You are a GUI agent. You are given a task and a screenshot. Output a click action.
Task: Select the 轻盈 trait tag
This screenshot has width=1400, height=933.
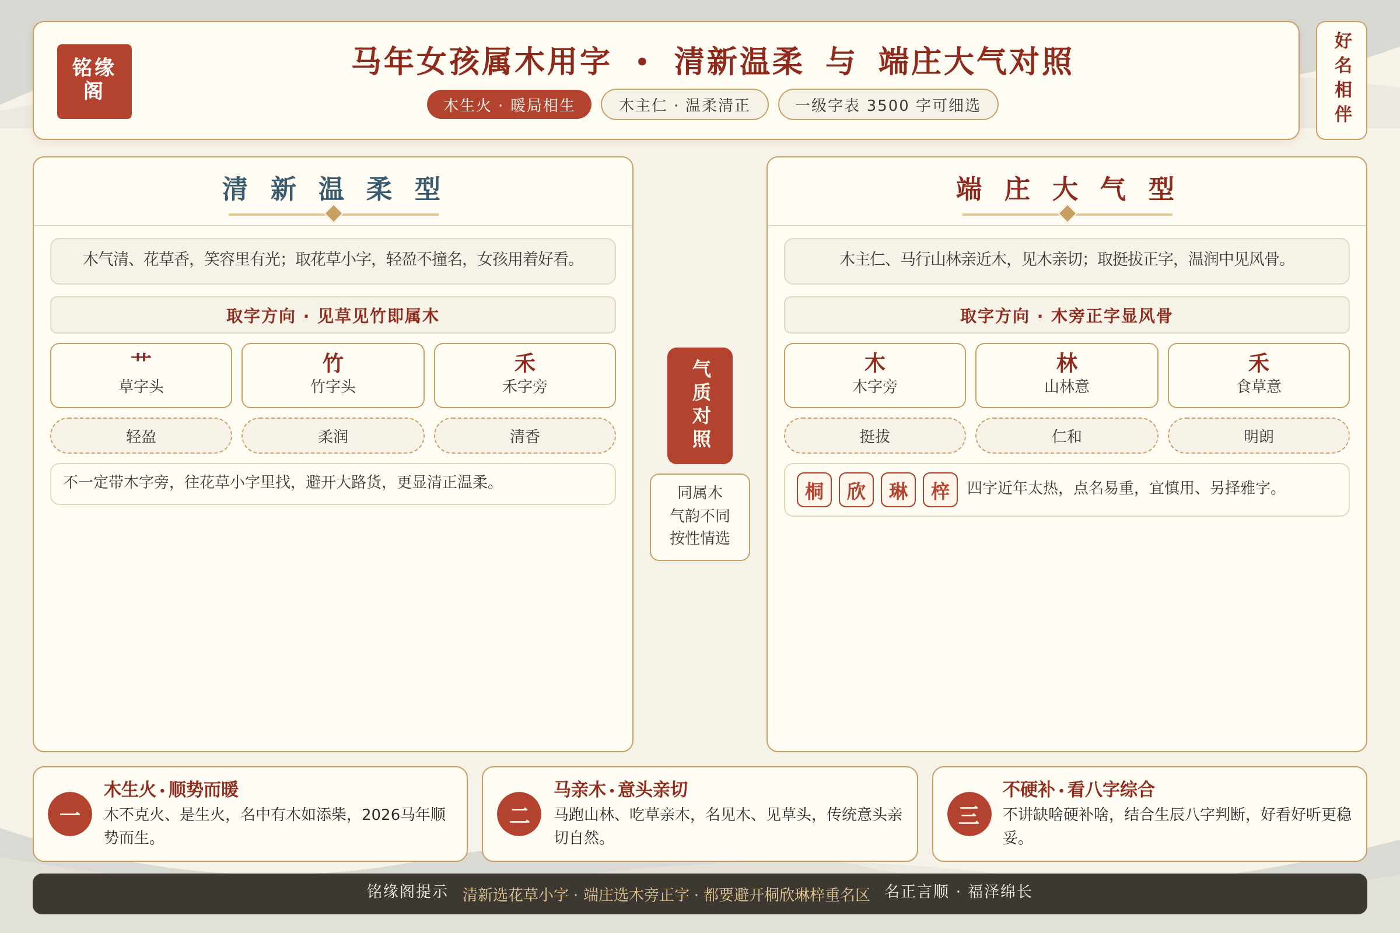pos(141,436)
